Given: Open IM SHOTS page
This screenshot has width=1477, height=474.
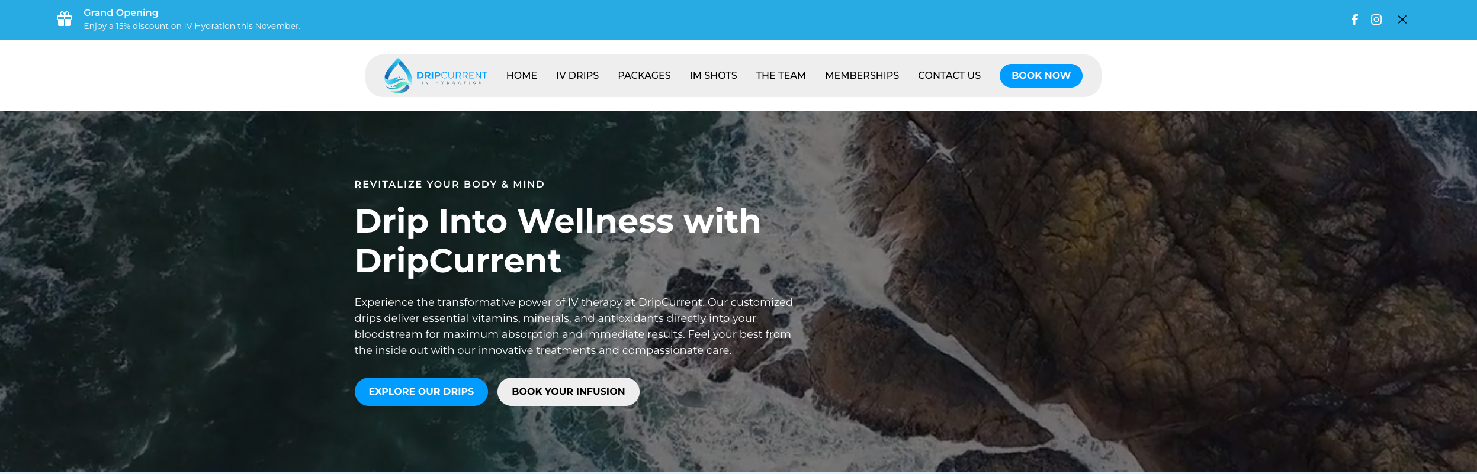Looking at the screenshot, I should click(x=713, y=76).
